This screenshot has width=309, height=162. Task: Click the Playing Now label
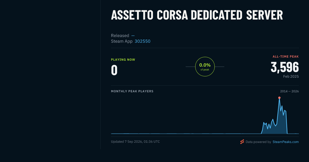click(x=123, y=60)
